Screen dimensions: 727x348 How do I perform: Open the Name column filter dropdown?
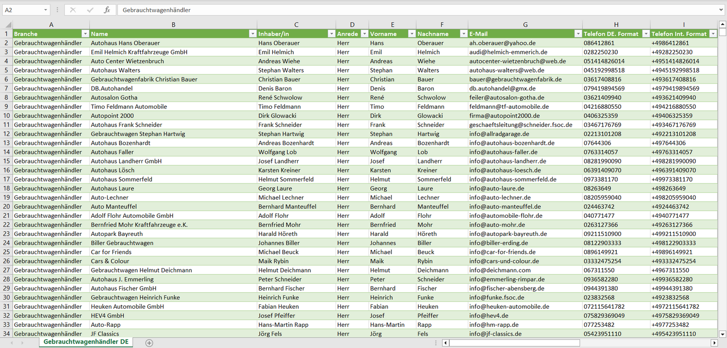[x=252, y=34]
